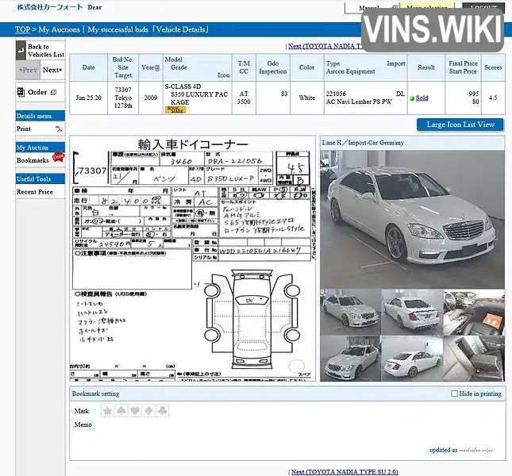Go to the Next vehicle
The width and height of the screenshot is (512, 476).
[x=52, y=70]
